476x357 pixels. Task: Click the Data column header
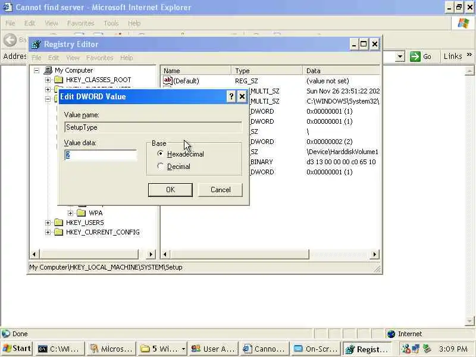pyautogui.click(x=342, y=71)
